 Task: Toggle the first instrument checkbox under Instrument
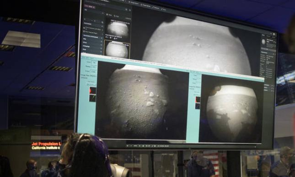click(84, 28)
